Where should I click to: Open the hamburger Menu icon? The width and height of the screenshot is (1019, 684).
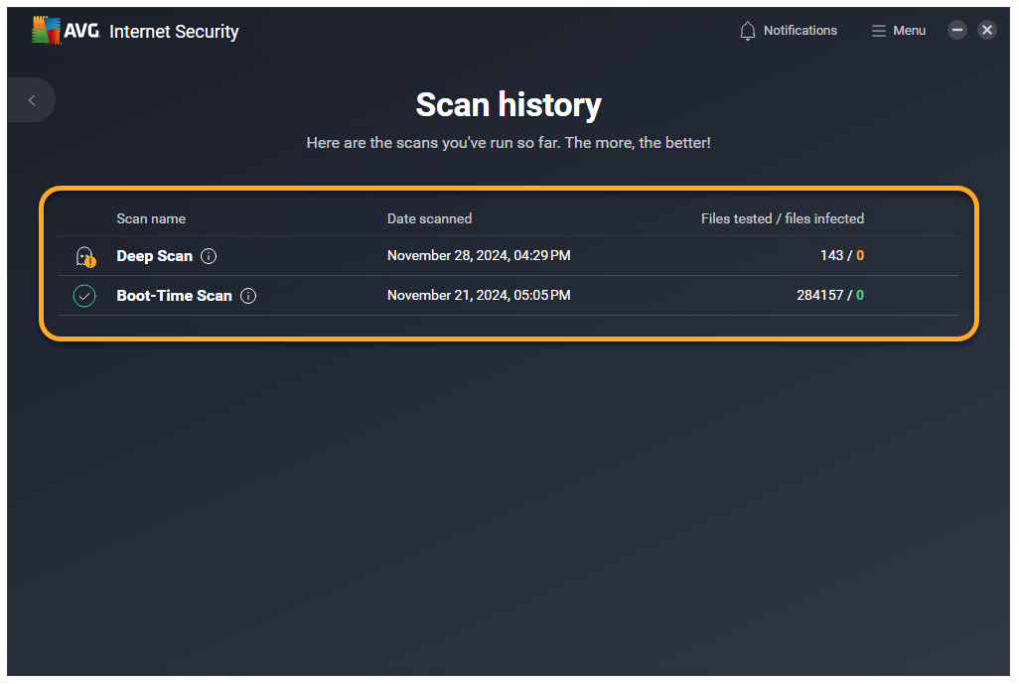coord(878,31)
